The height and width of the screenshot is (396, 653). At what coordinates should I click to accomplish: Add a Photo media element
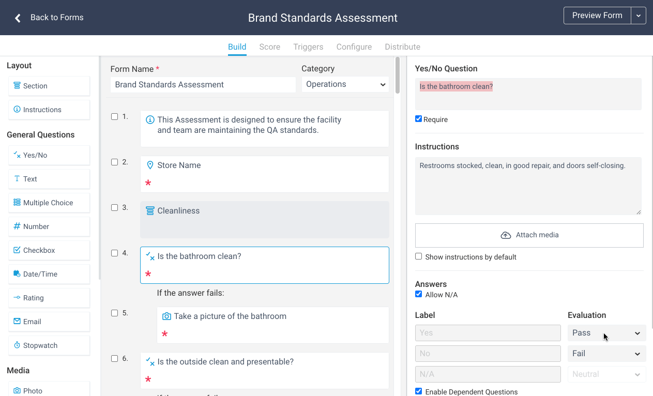[49, 390]
